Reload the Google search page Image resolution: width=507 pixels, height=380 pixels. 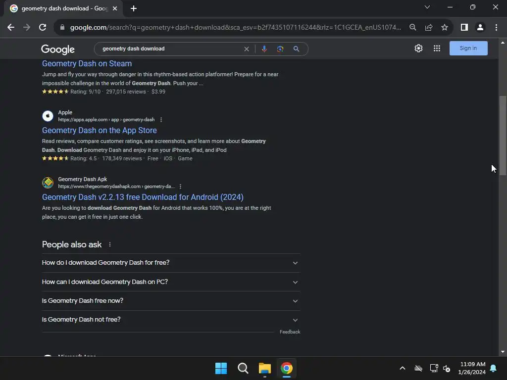43,28
